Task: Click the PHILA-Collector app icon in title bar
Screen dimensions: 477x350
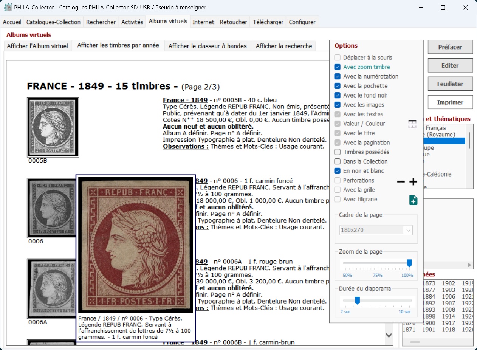Action: point(8,7)
